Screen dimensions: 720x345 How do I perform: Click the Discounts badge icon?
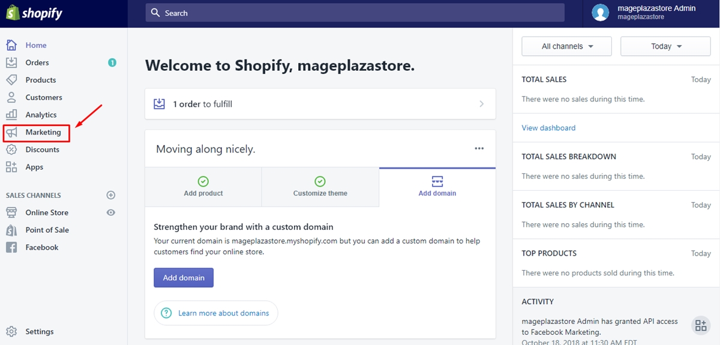[11, 149]
